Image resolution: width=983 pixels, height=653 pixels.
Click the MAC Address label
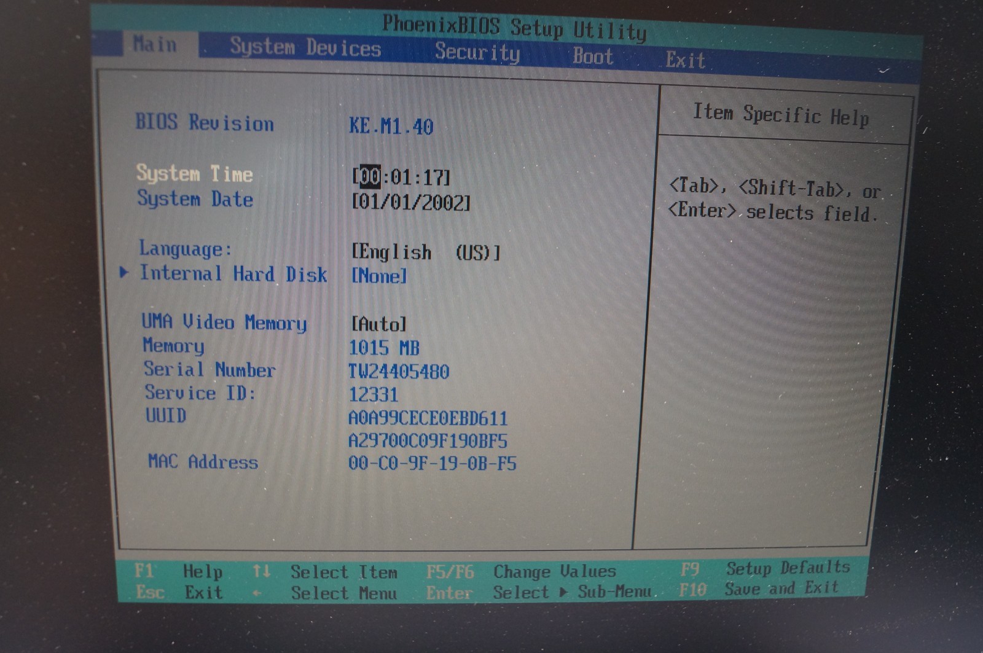click(x=203, y=462)
